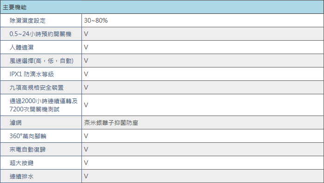Click the V mark beside 0.5~24小時預約開關機

(86, 34)
